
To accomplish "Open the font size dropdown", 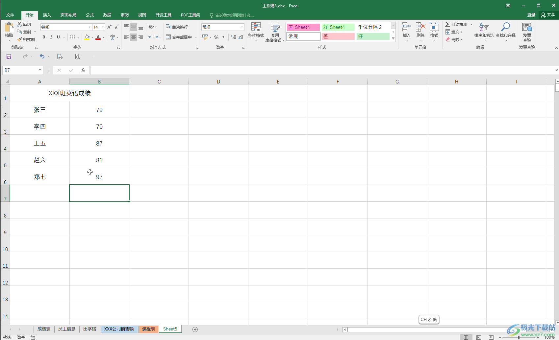I will [103, 27].
